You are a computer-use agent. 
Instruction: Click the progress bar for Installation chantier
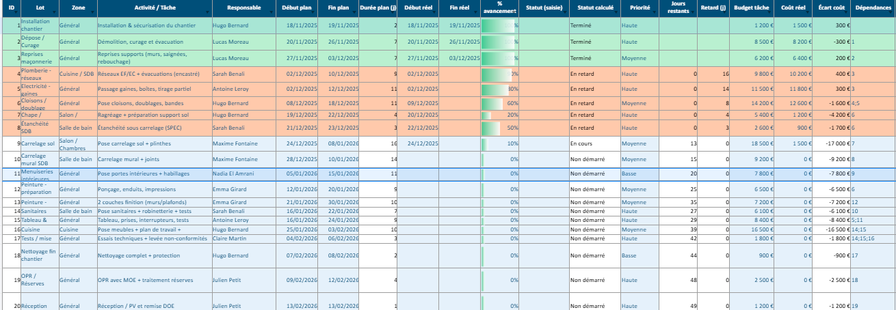pos(499,25)
